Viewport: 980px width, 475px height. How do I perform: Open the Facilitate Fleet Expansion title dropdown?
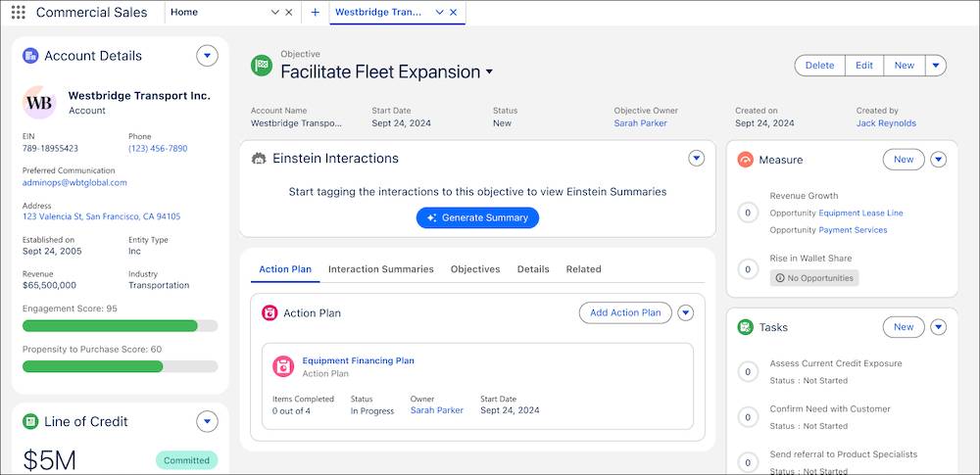(x=489, y=72)
